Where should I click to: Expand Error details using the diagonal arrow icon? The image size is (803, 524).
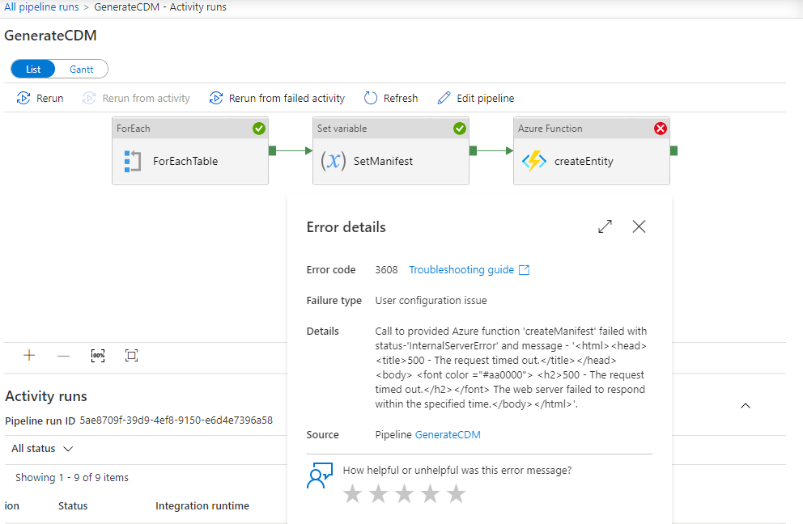coord(605,226)
